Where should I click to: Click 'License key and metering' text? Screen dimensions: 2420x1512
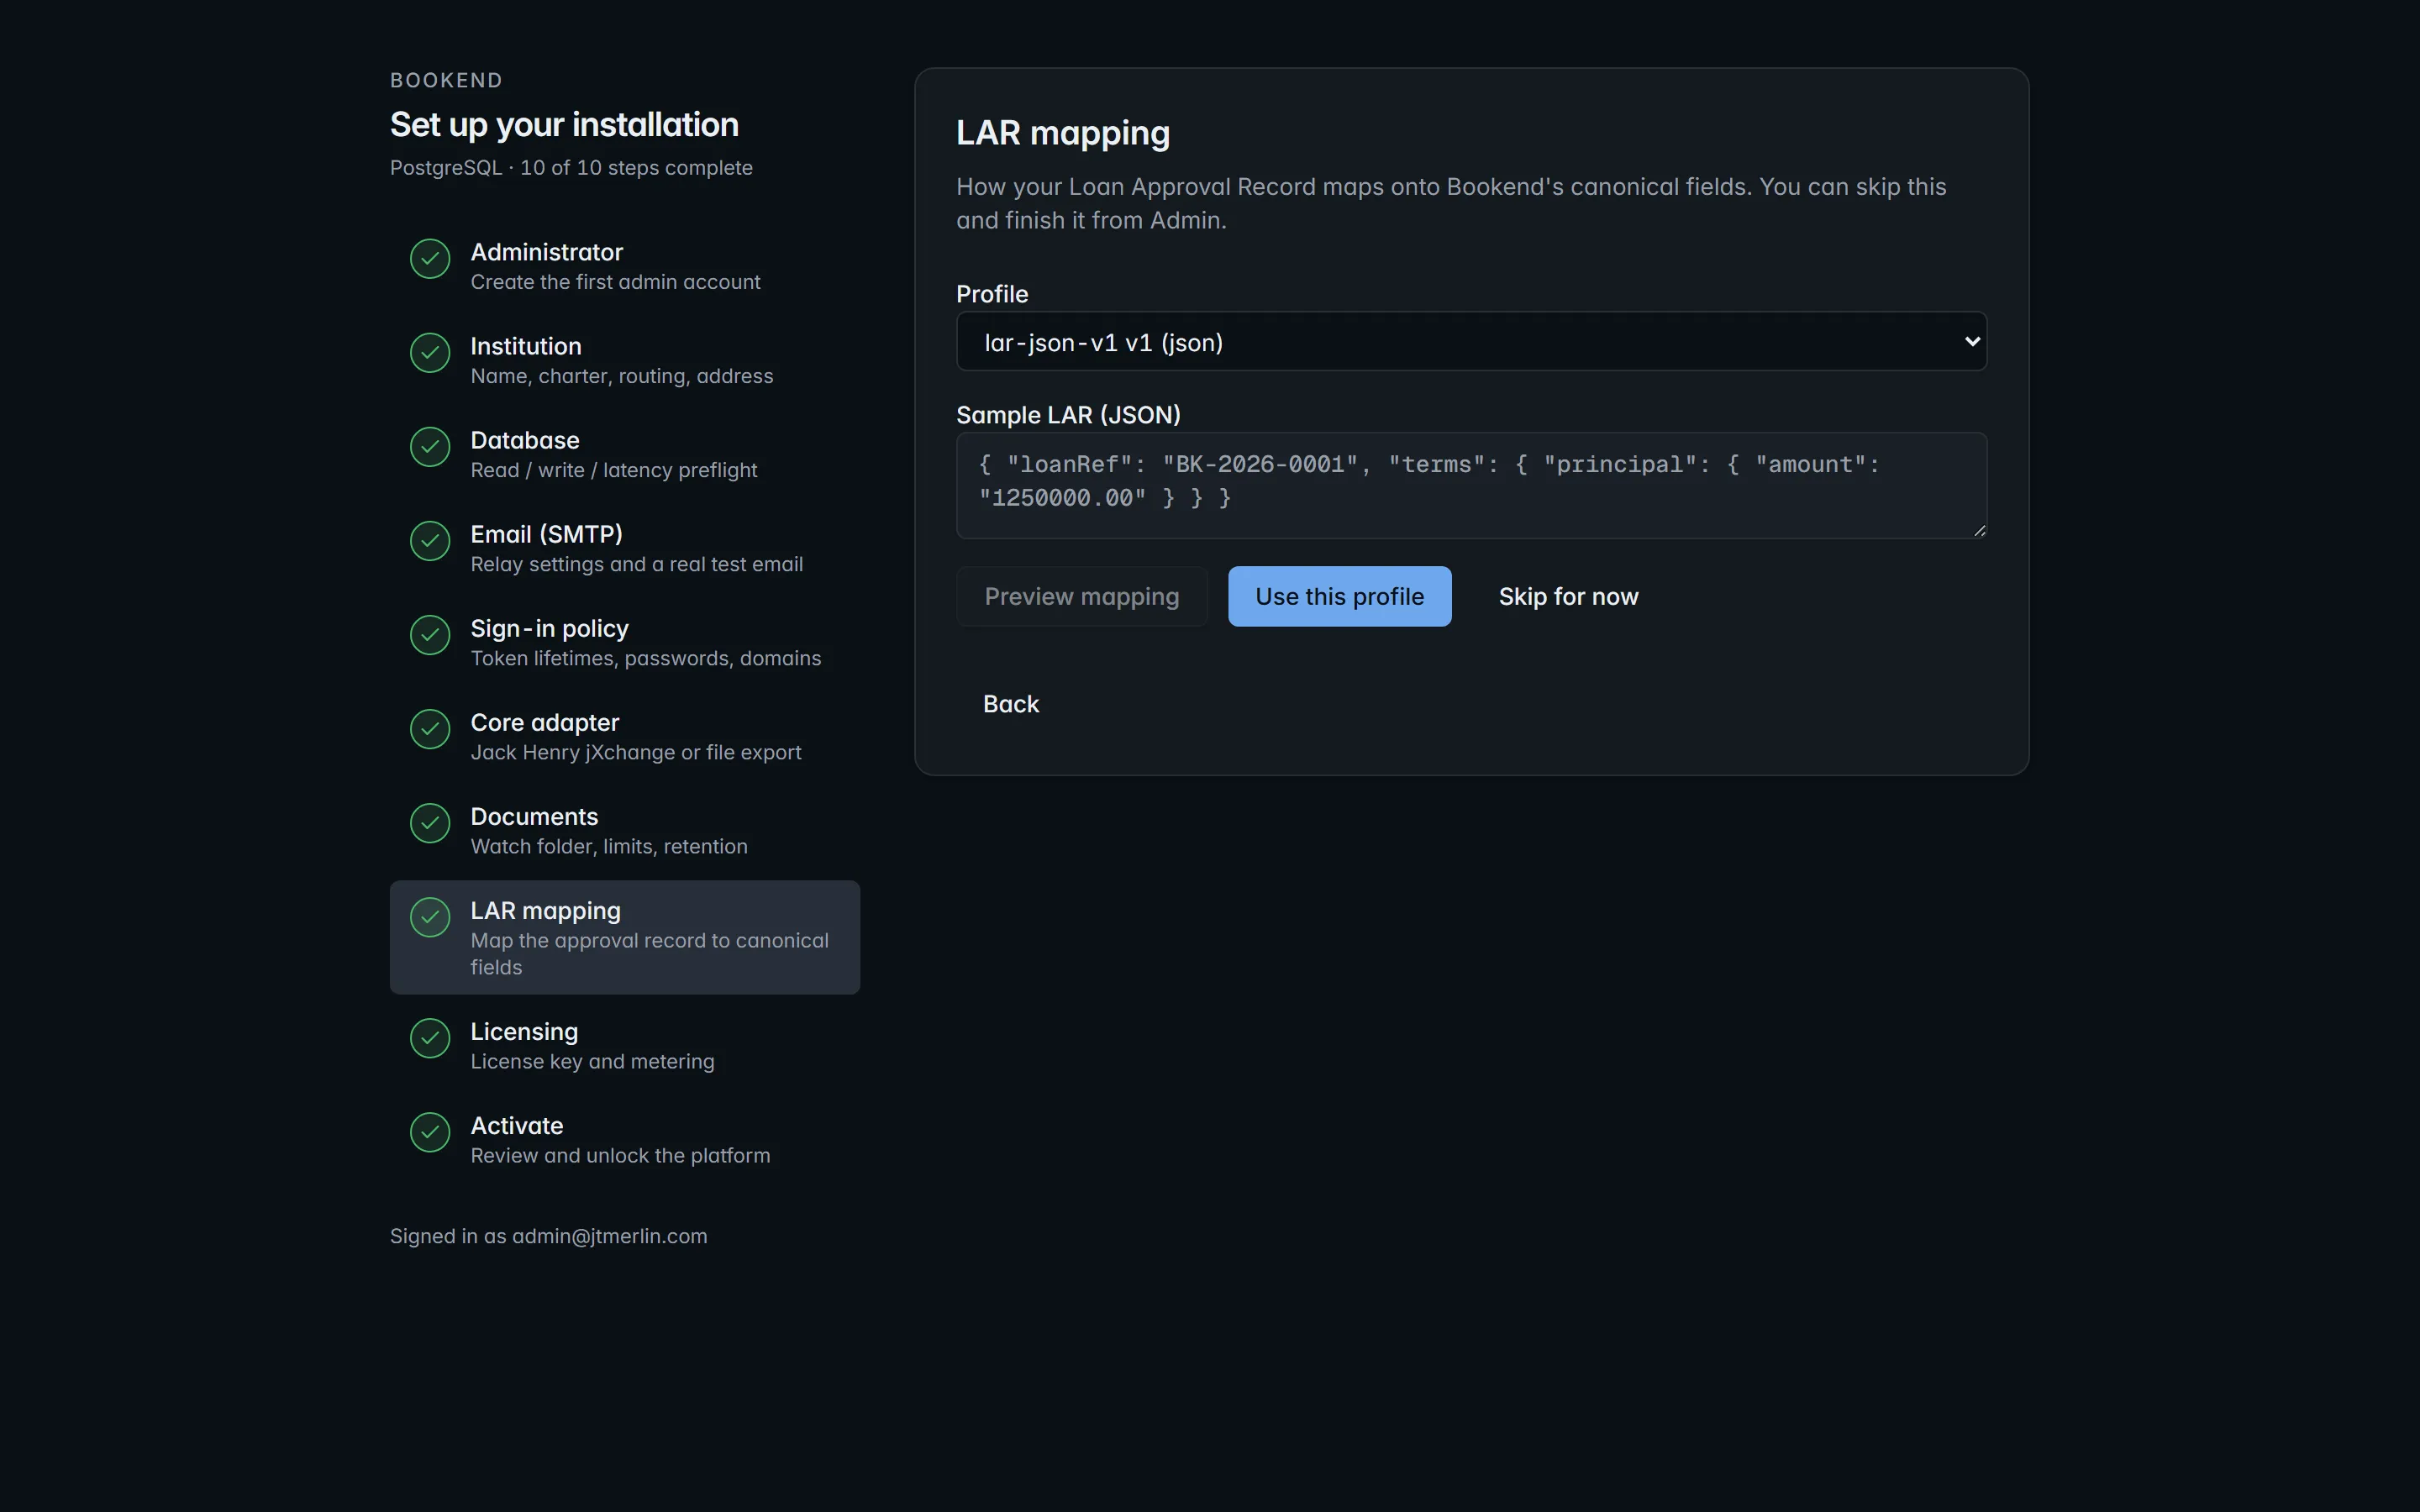coord(592,1062)
